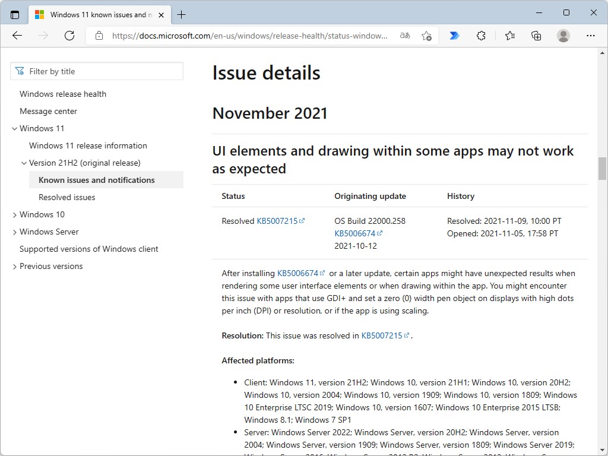Click the scroll up arrow of the page
The width and height of the screenshot is (608, 456).
tap(602, 53)
